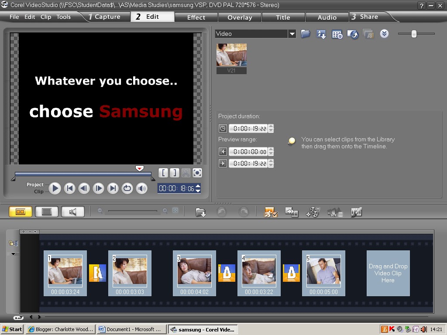Toggle Smart Proxy on the timeline toolbar

point(270,212)
